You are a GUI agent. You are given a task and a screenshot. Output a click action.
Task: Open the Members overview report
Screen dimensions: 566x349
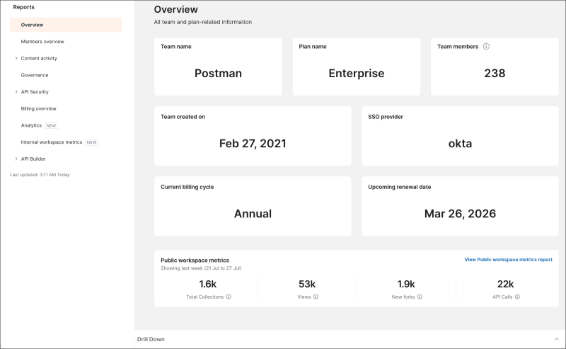(x=42, y=42)
